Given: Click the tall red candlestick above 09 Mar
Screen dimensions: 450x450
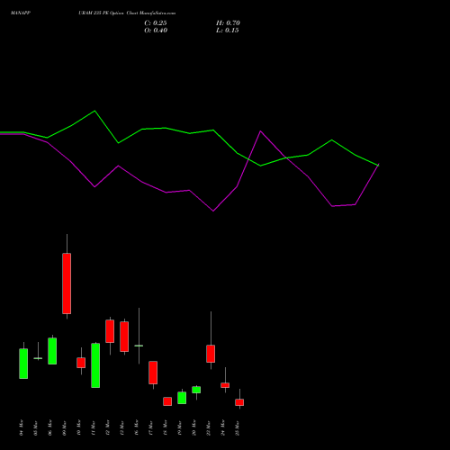Looking at the screenshot, I should coord(67,283).
